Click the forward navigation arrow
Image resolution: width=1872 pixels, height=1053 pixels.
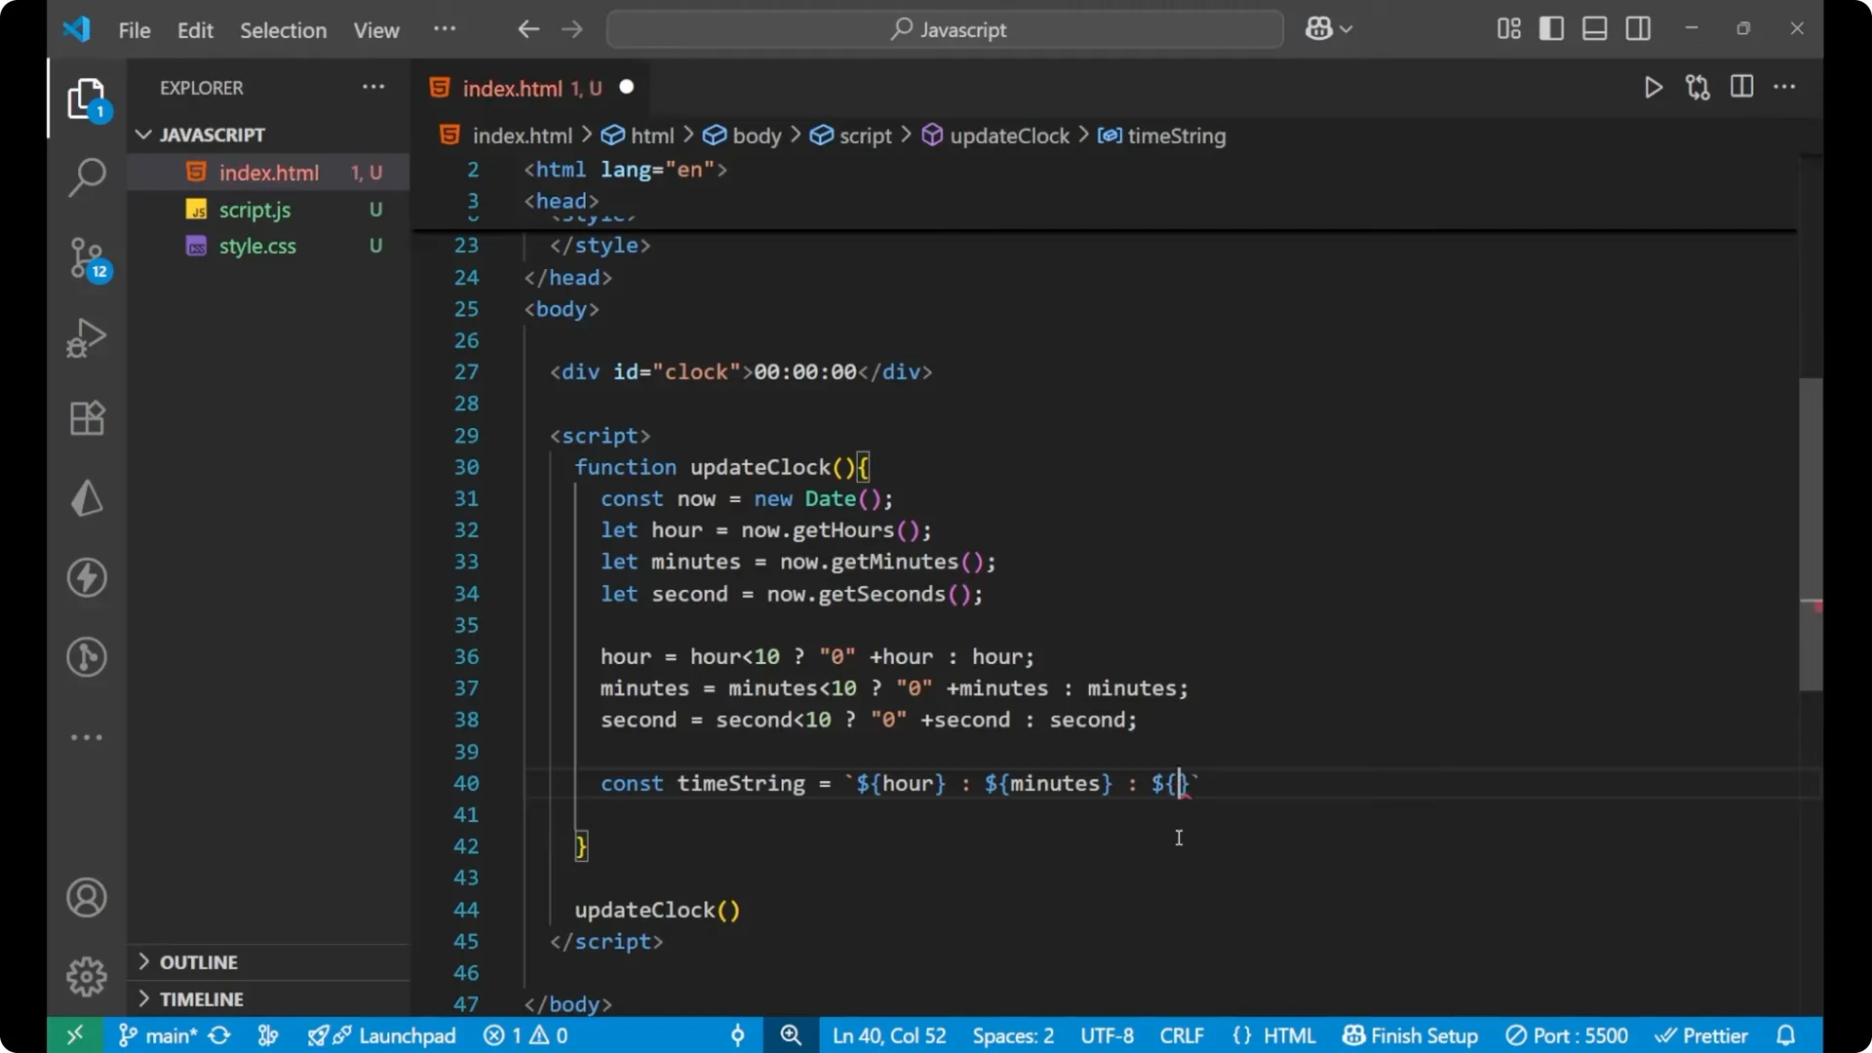pyautogui.click(x=572, y=29)
